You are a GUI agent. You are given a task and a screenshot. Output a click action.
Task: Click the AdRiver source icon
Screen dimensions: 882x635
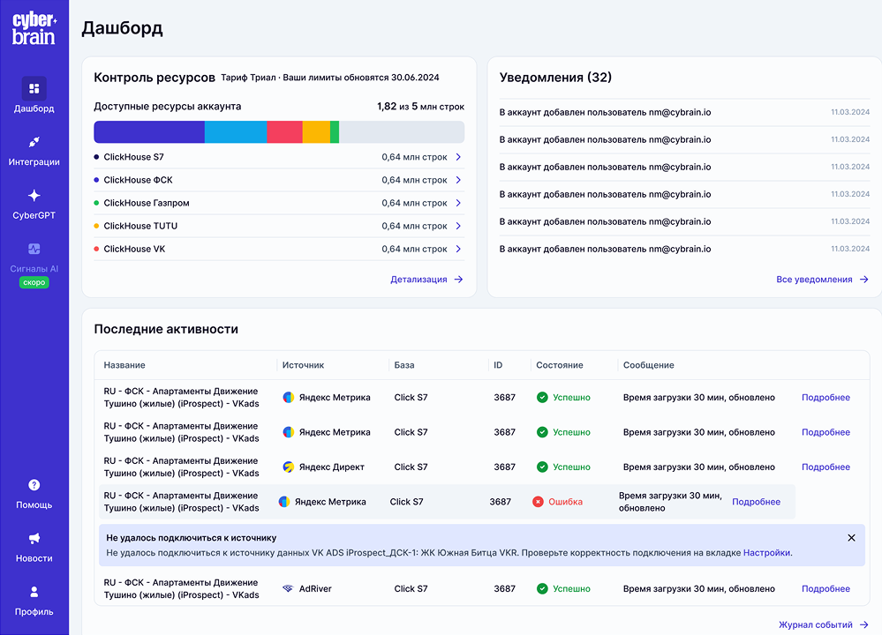288,589
